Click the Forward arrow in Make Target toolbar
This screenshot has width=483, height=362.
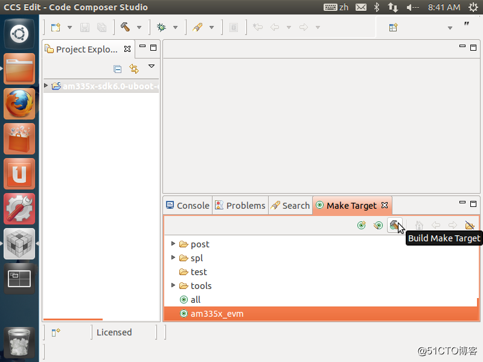(452, 225)
